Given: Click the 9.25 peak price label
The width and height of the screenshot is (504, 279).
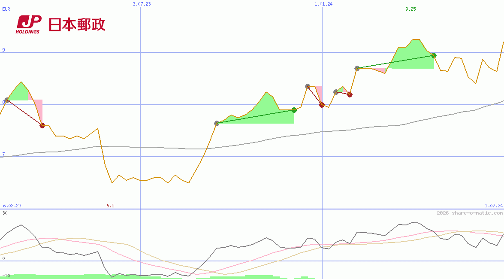Looking at the screenshot, I should pyautogui.click(x=410, y=9).
